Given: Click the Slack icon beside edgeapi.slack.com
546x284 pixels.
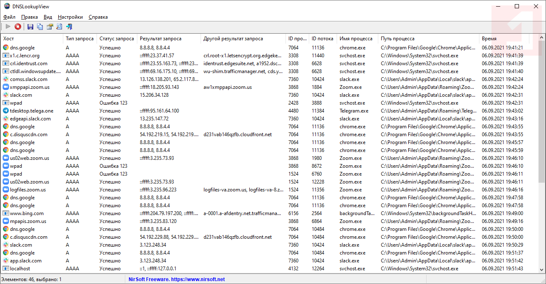Looking at the screenshot, I should 6,119.
